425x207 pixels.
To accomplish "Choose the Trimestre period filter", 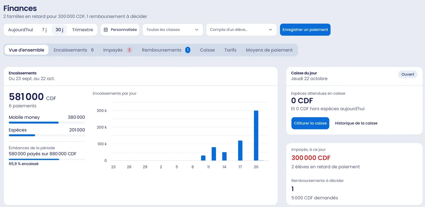I will (x=82, y=30).
